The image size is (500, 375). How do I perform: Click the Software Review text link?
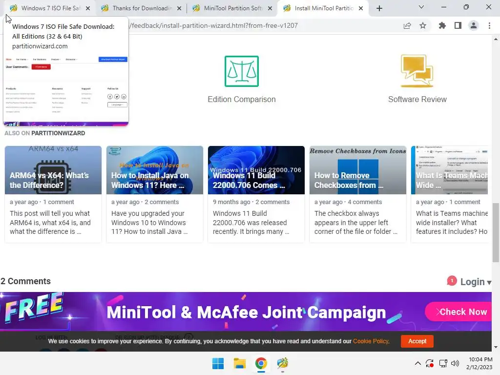coord(417,99)
